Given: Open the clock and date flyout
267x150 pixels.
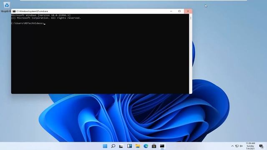Looking at the screenshot, I should pos(250,146).
